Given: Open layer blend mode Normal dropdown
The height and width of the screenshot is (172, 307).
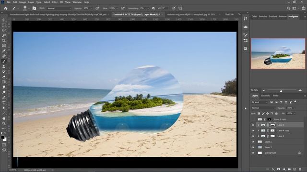Looking at the screenshot, I should point(264,108).
